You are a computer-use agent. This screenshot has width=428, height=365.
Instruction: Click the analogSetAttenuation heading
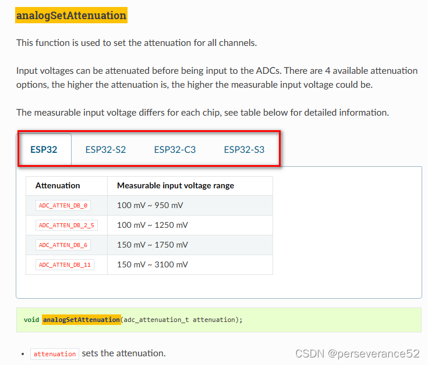point(71,15)
